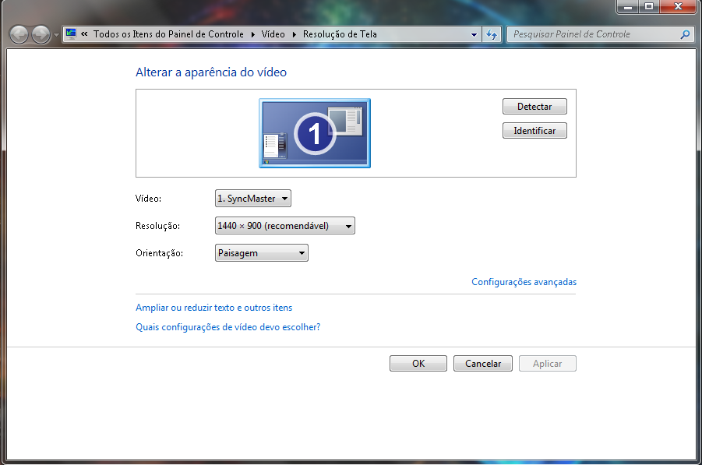Click the Detectar button
This screenshot has width=702, height=465.
click(534, 107)
